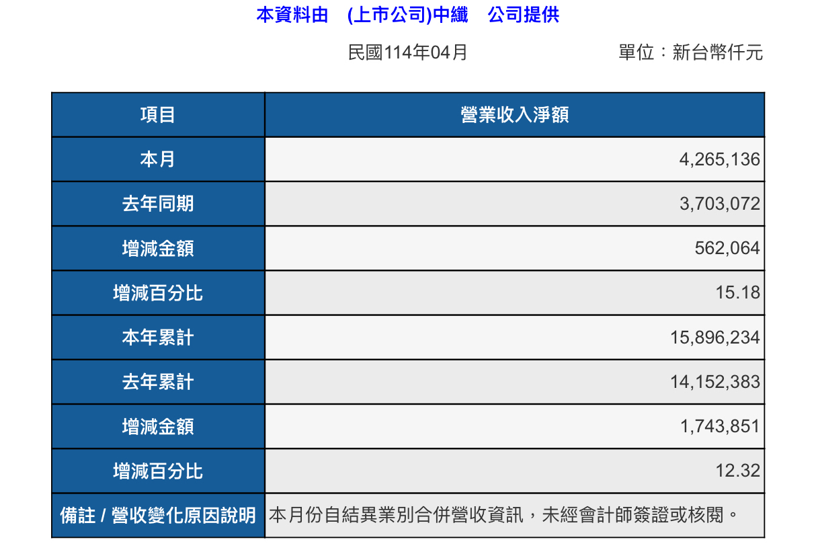Click the value 4,265,136
Image resolution: width=818 pixels, height=558 pixels.
pyautogui.click(x=720, y=159)
